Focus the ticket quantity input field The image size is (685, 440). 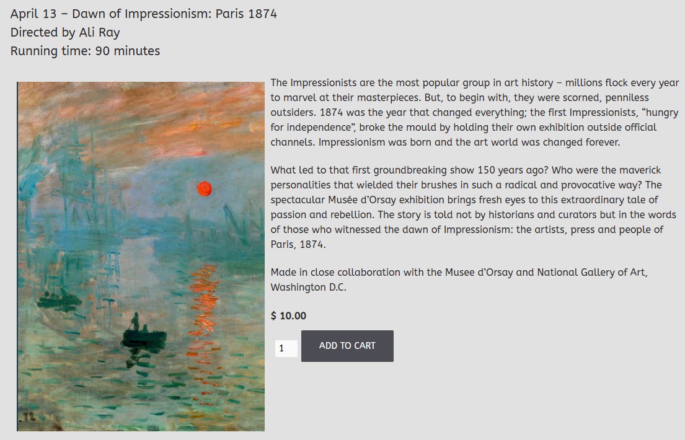(x=286, y=348)
